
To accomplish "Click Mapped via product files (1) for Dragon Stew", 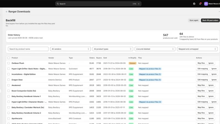I will click(150, 80).
